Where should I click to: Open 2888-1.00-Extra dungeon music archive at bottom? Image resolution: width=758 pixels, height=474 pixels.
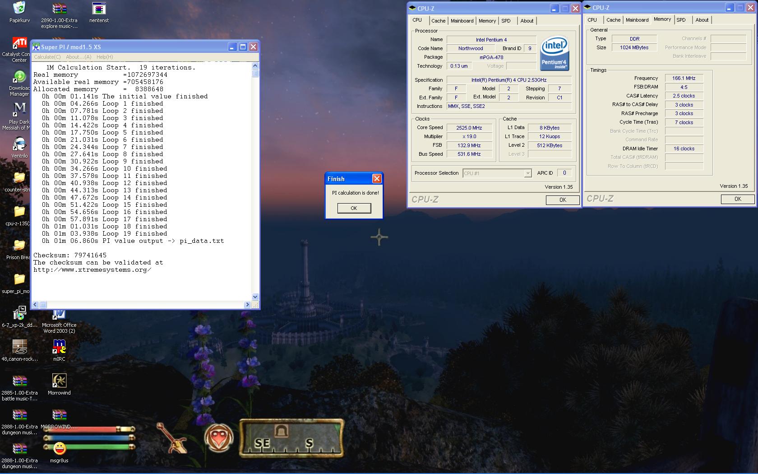[19, 449]
